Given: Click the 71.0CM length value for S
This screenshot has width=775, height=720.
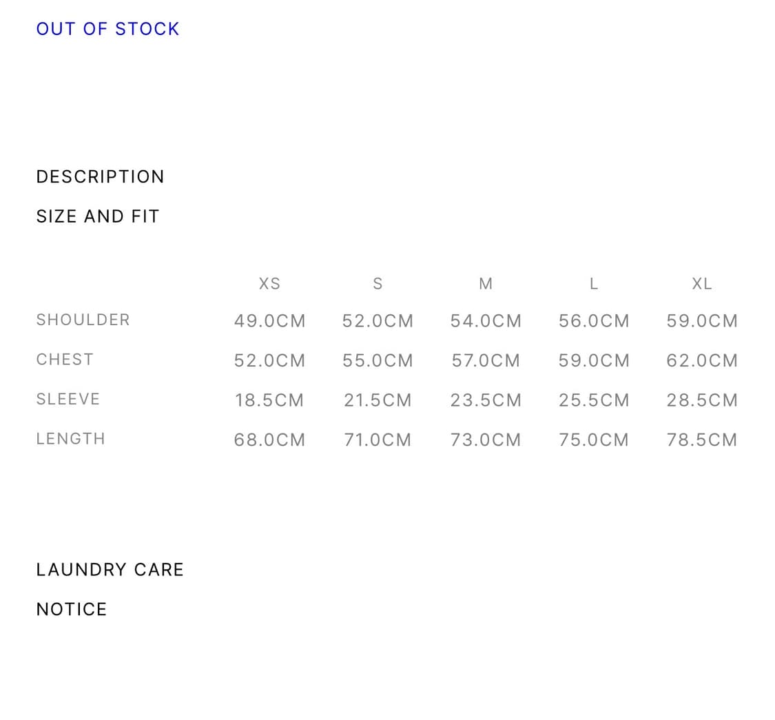Looking at the screenshot, I should 378,440.
